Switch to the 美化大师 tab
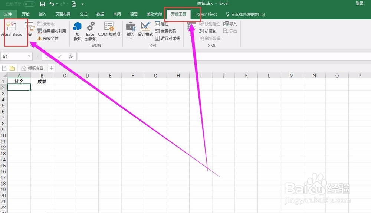 tap(154, 14)
